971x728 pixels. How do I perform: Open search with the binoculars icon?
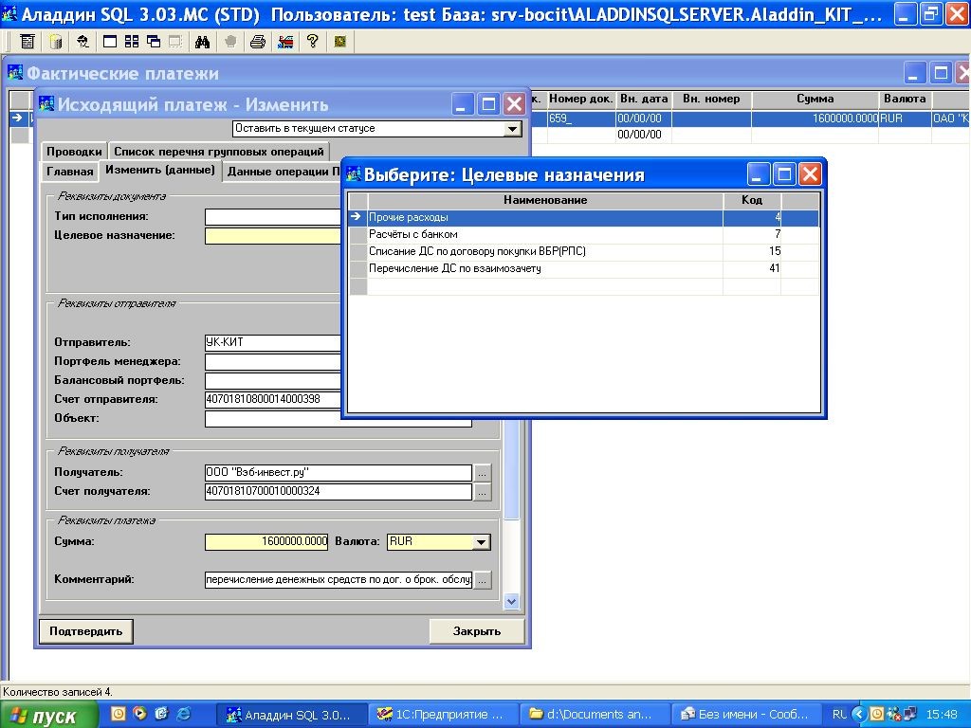coord(203,42)
